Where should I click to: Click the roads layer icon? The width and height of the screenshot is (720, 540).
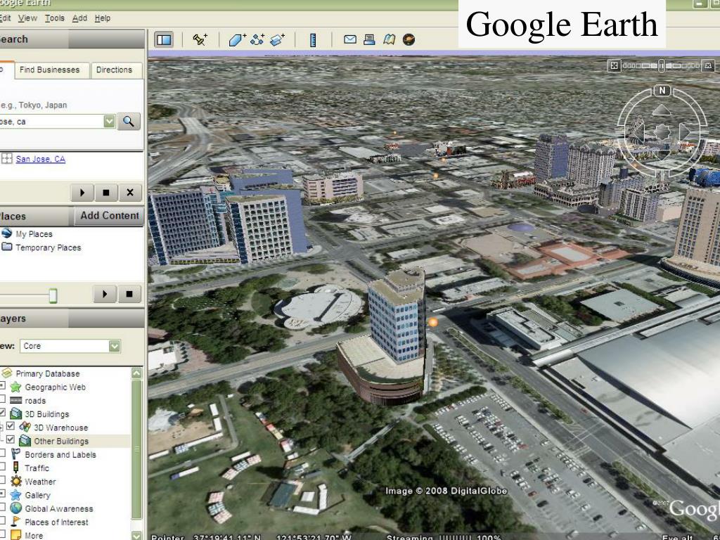tap(15, 400)
